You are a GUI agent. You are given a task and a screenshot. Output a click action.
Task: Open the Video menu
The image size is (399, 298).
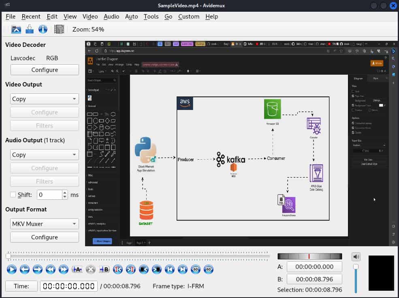pos(90,17)
